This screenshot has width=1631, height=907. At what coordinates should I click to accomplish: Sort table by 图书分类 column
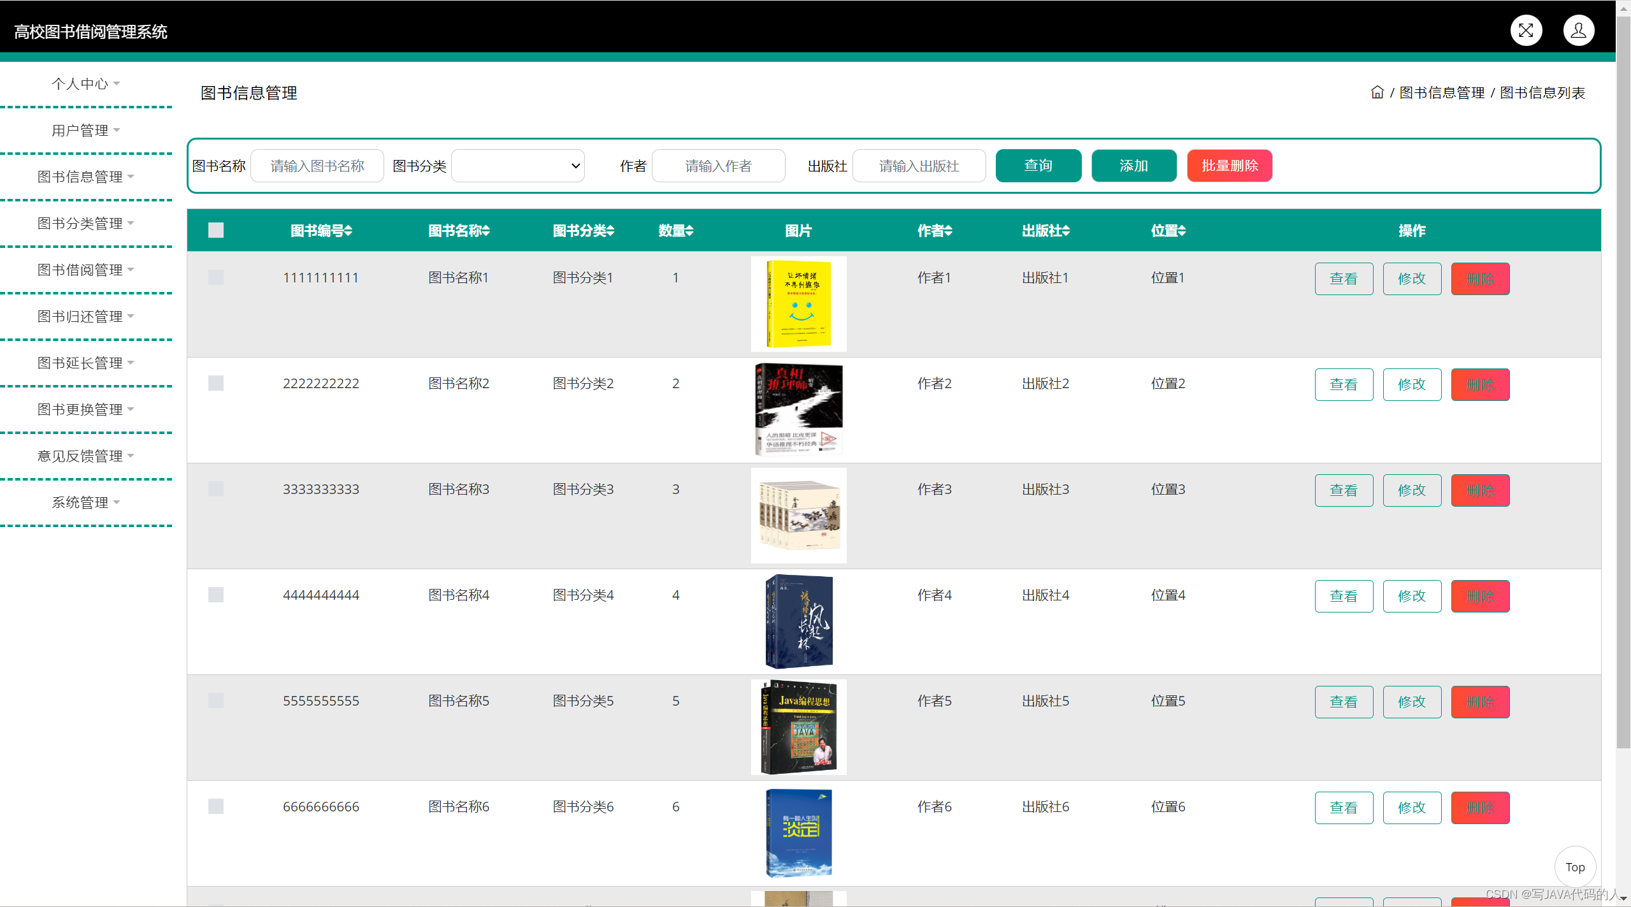[583, 231]
